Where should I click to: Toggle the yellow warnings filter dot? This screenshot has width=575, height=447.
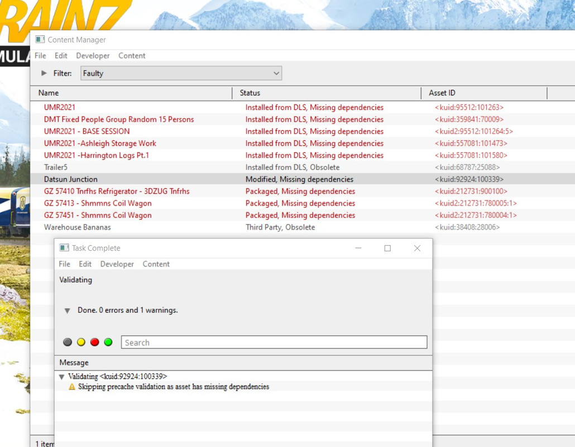[81, 342]
